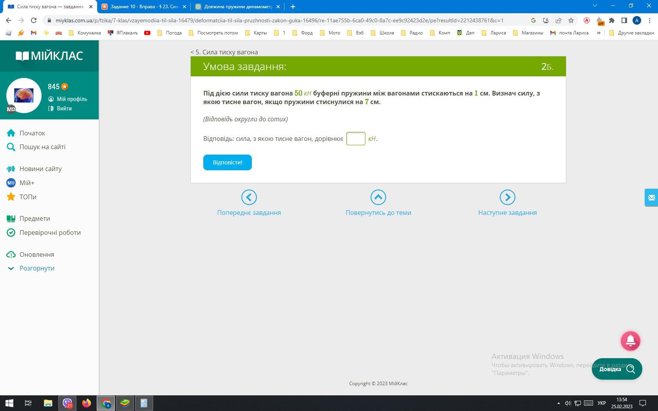This screenshot has height=411, width=658.
Task: Open Firefox from the taskbar
Action: pos(87,403)
